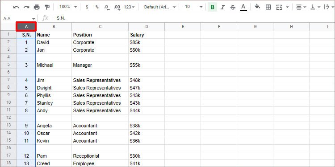
Task: Increase decimal places button
Action: (x=117, y=7)
